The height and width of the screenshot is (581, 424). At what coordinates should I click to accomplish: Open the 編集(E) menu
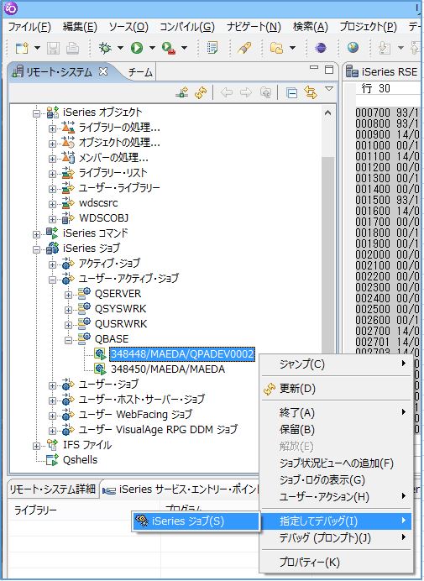pos(80,27)
